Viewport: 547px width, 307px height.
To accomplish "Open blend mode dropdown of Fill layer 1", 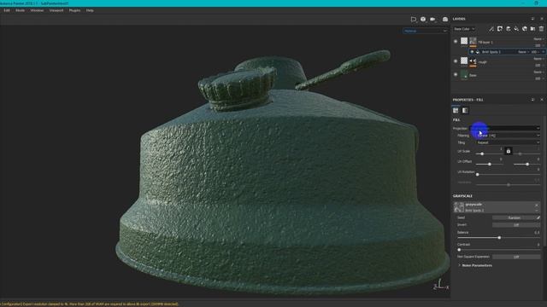I will (x=538, y=39).
